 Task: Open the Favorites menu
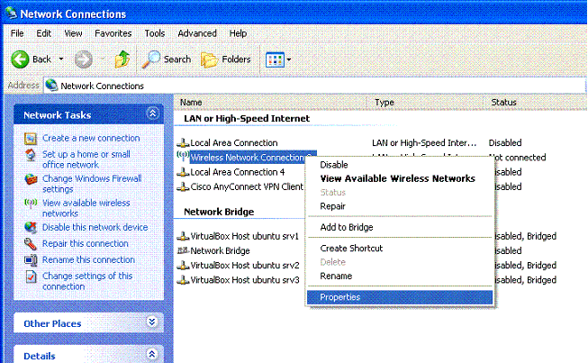pos(113,33)
